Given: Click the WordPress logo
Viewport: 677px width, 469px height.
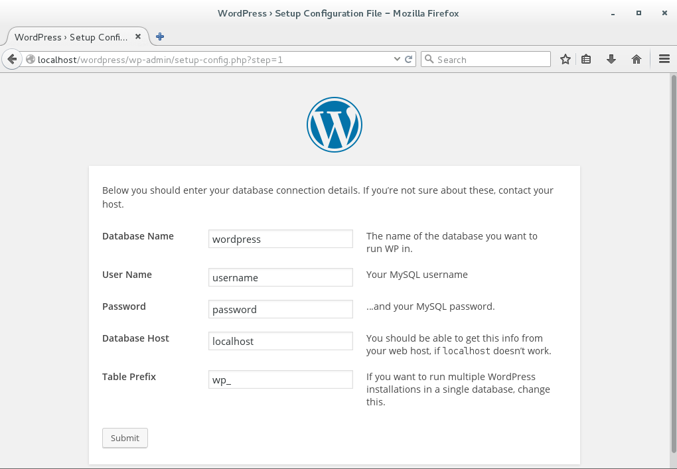Looking at the screenshot, I should click(x=335, y=125).
